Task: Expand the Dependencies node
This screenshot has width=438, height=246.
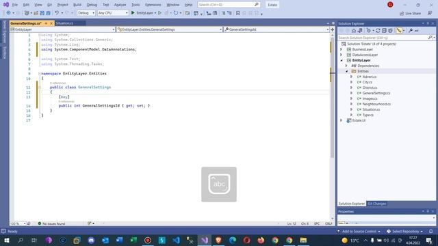Action: pyautogui.click(x=347, y=66)
